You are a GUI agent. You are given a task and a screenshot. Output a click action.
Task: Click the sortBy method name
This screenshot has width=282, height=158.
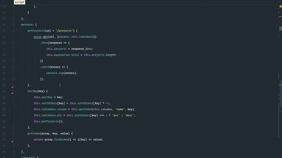32,91
